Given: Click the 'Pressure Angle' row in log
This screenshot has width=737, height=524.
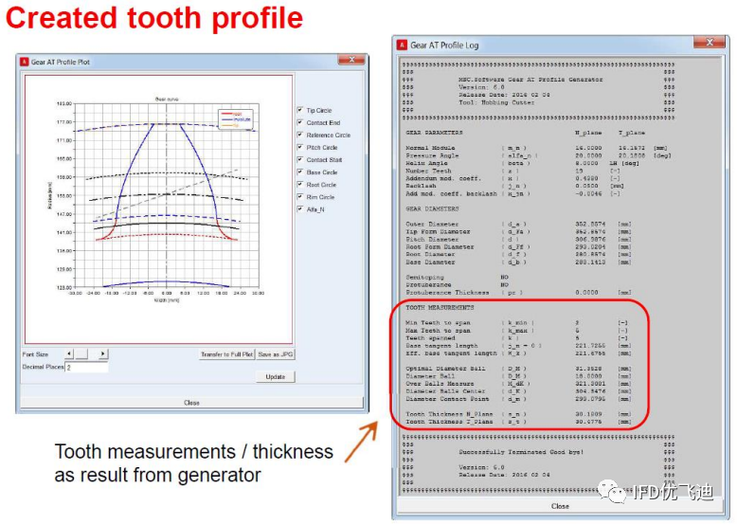Looking at the screenshot, I should (x=538, y=155).
